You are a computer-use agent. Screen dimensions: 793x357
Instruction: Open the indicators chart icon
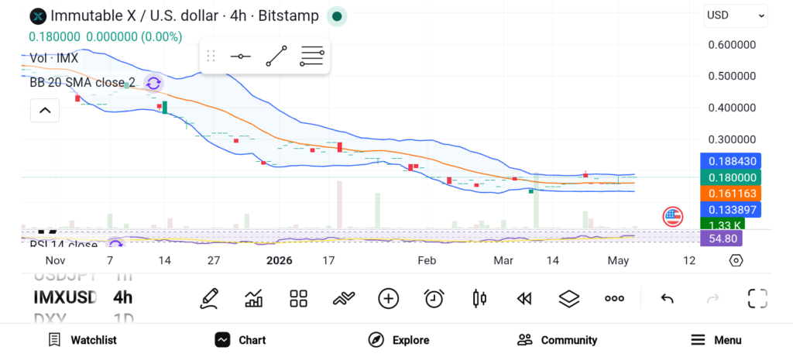[253, 298]
